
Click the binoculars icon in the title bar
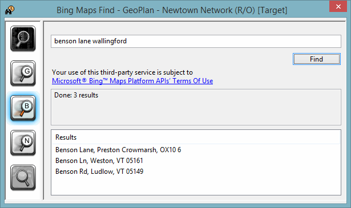[x=10, y=10]
